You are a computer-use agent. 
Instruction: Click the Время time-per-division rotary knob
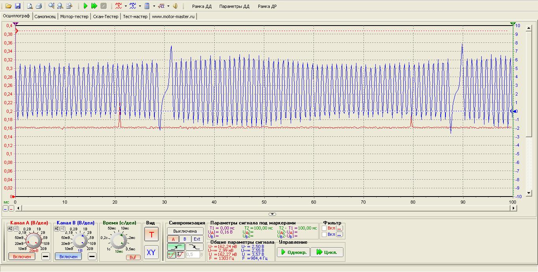click(119, 241)
